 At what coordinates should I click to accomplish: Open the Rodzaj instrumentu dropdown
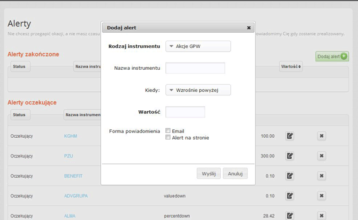[x=198, y=47]
